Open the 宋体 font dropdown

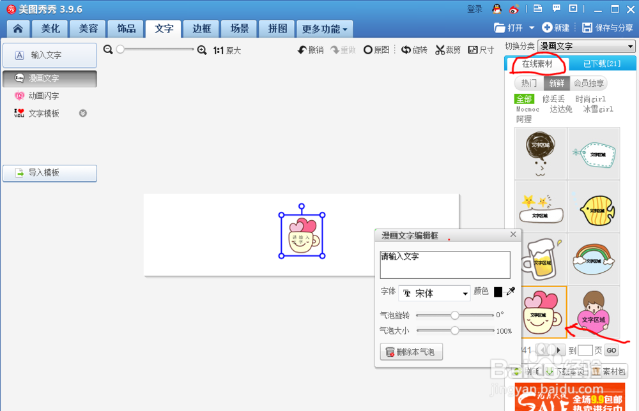pos(435,293)
